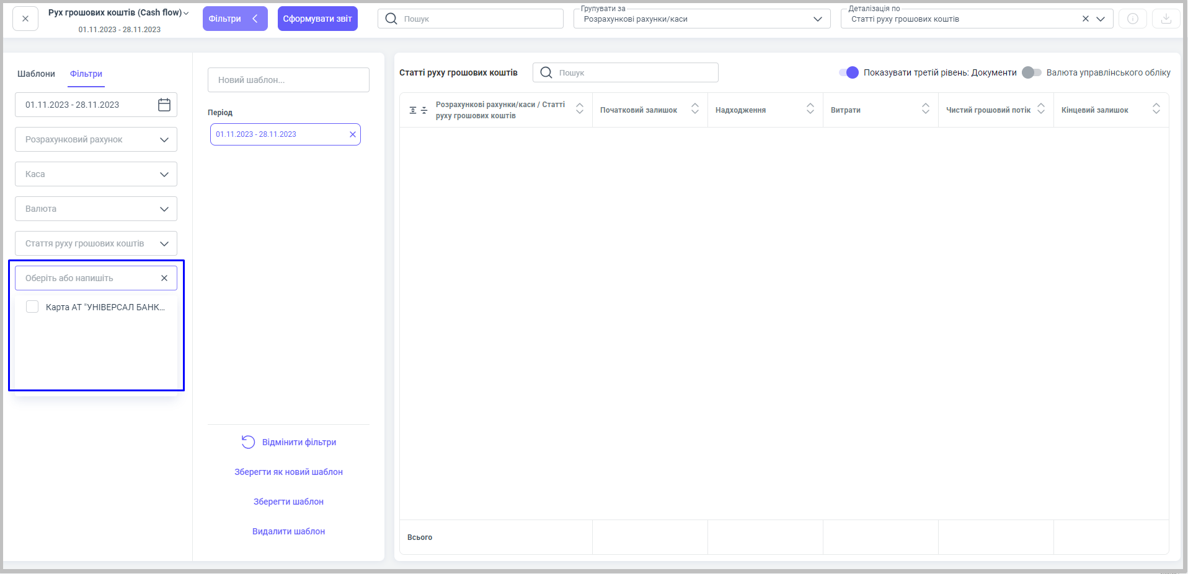1188x574 pixels.
Task: Sort by Чистий грошовий потік column
Action: [1041, 108]
